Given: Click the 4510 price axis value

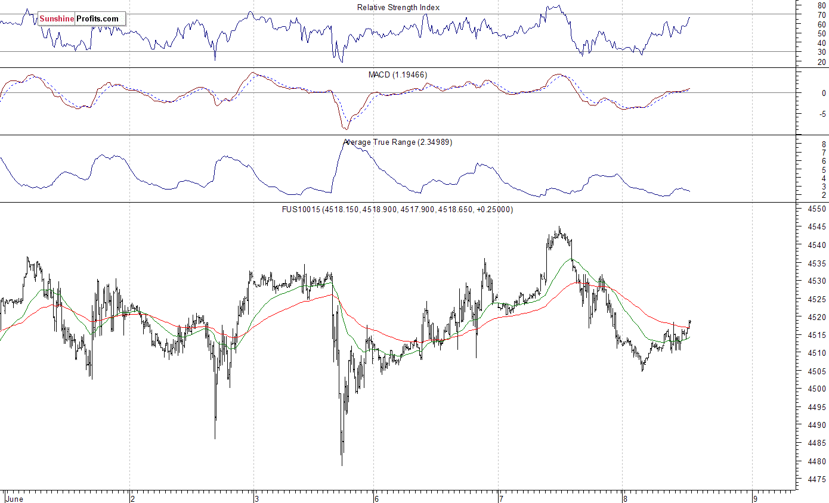Looking at the screenshot, I should (x=817, y=353).
